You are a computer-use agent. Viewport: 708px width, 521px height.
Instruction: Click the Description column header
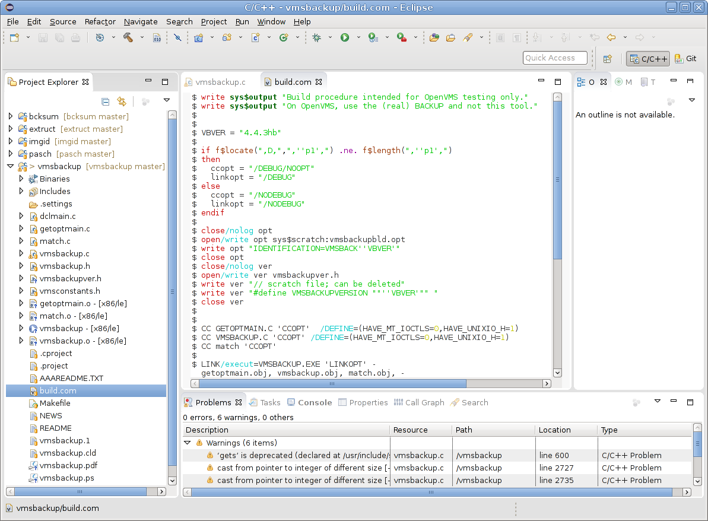coord(286,430)
